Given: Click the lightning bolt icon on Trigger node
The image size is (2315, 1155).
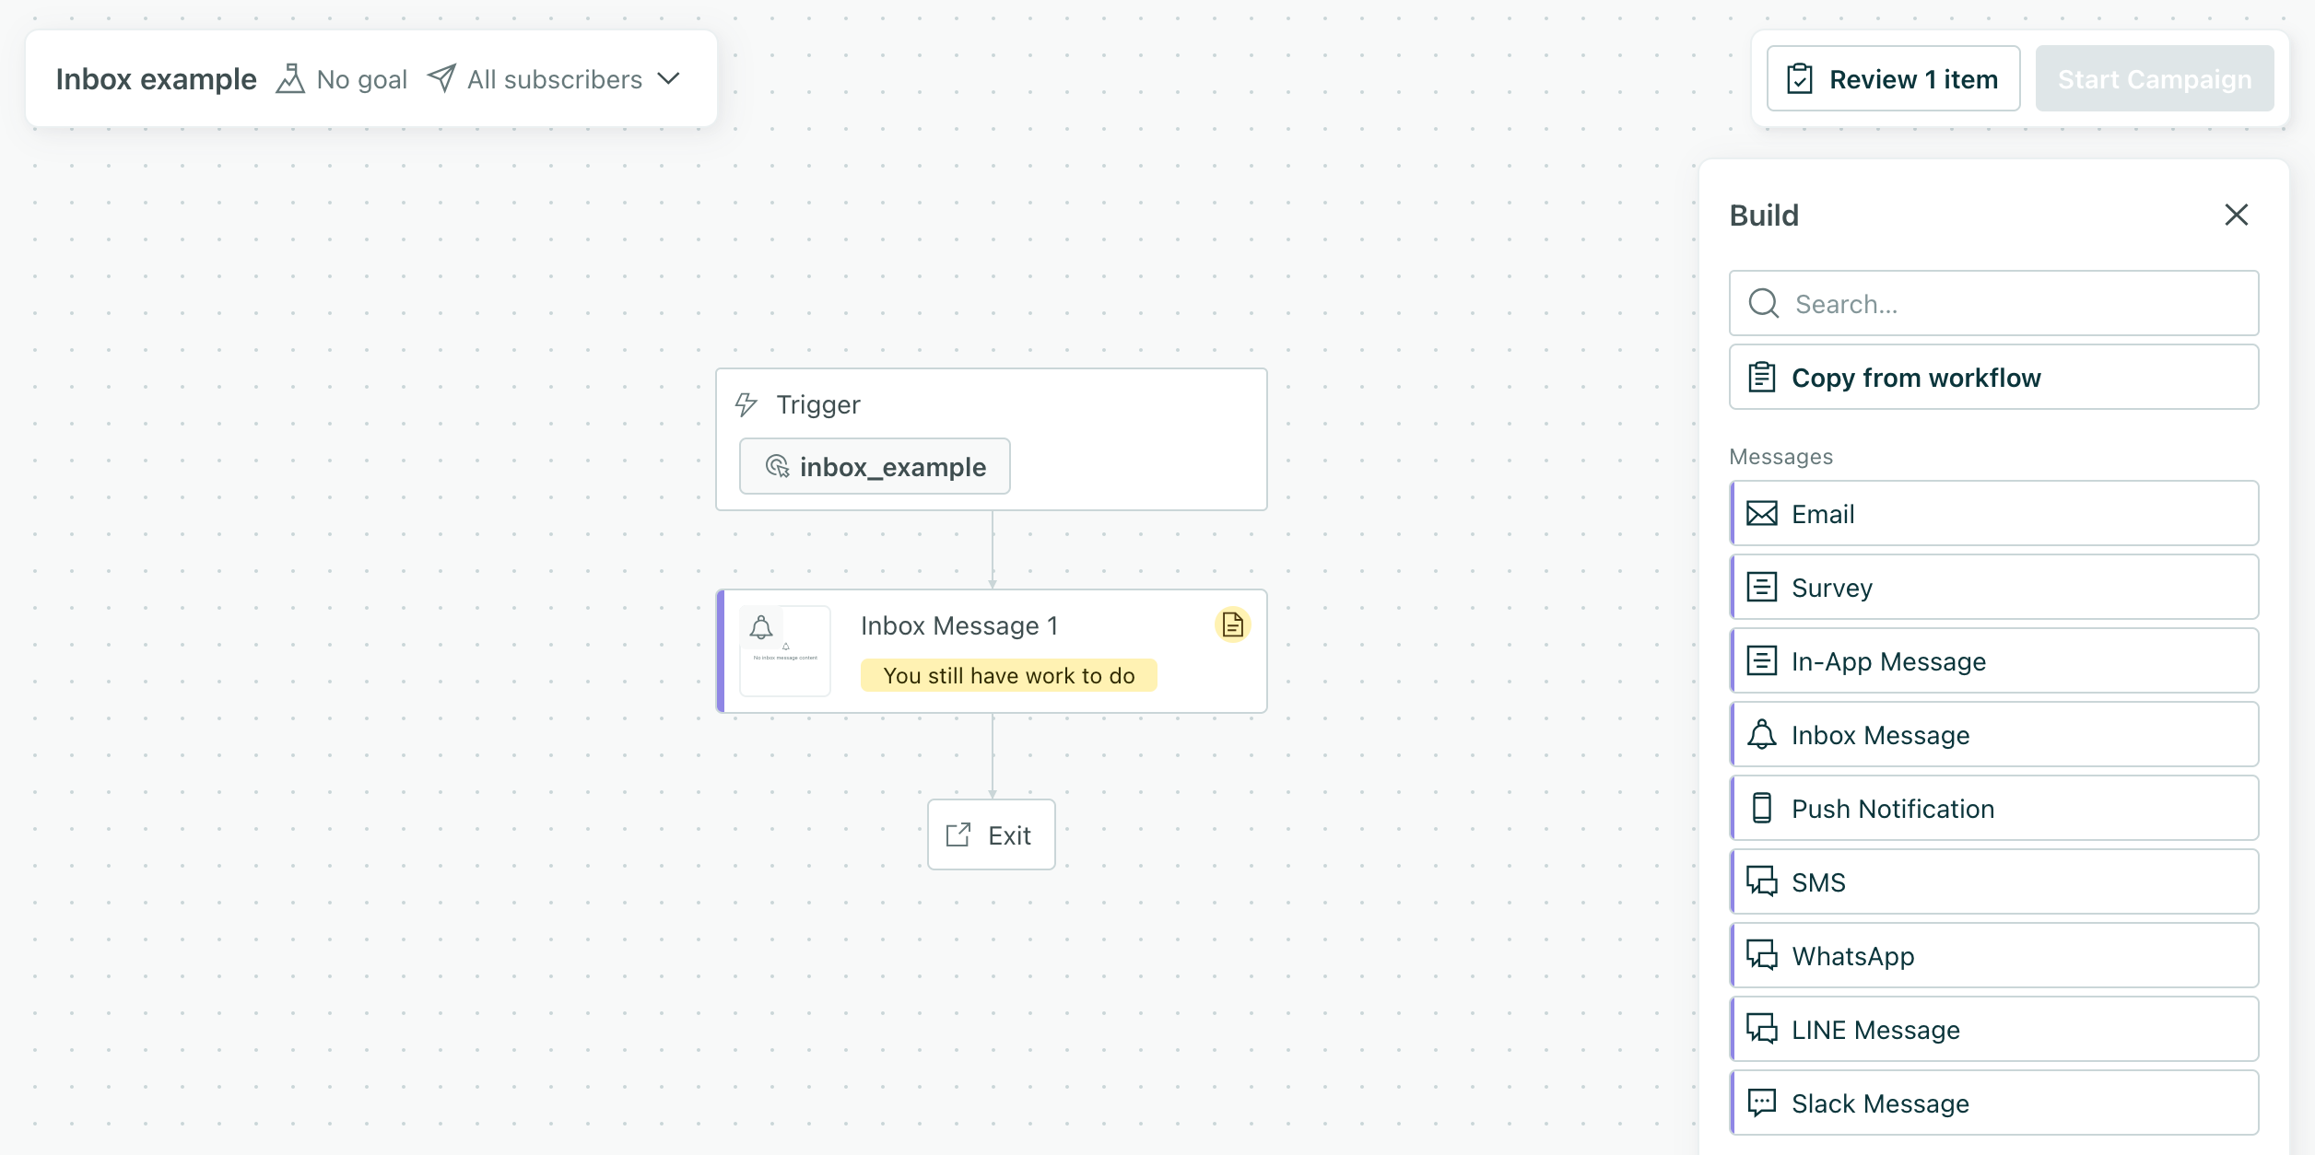Looking at the screenshot, I should tap(745, 403).
